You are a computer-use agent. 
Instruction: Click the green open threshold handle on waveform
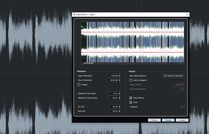(82, 27)
